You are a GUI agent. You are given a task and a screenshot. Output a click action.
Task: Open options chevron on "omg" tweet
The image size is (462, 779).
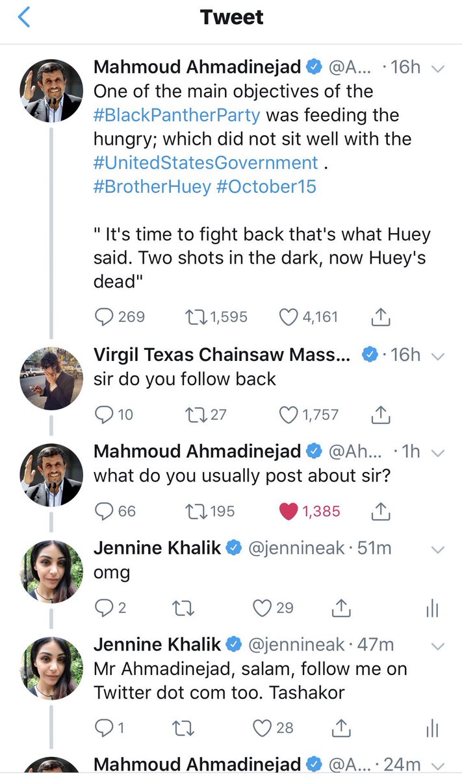(438, 550)
